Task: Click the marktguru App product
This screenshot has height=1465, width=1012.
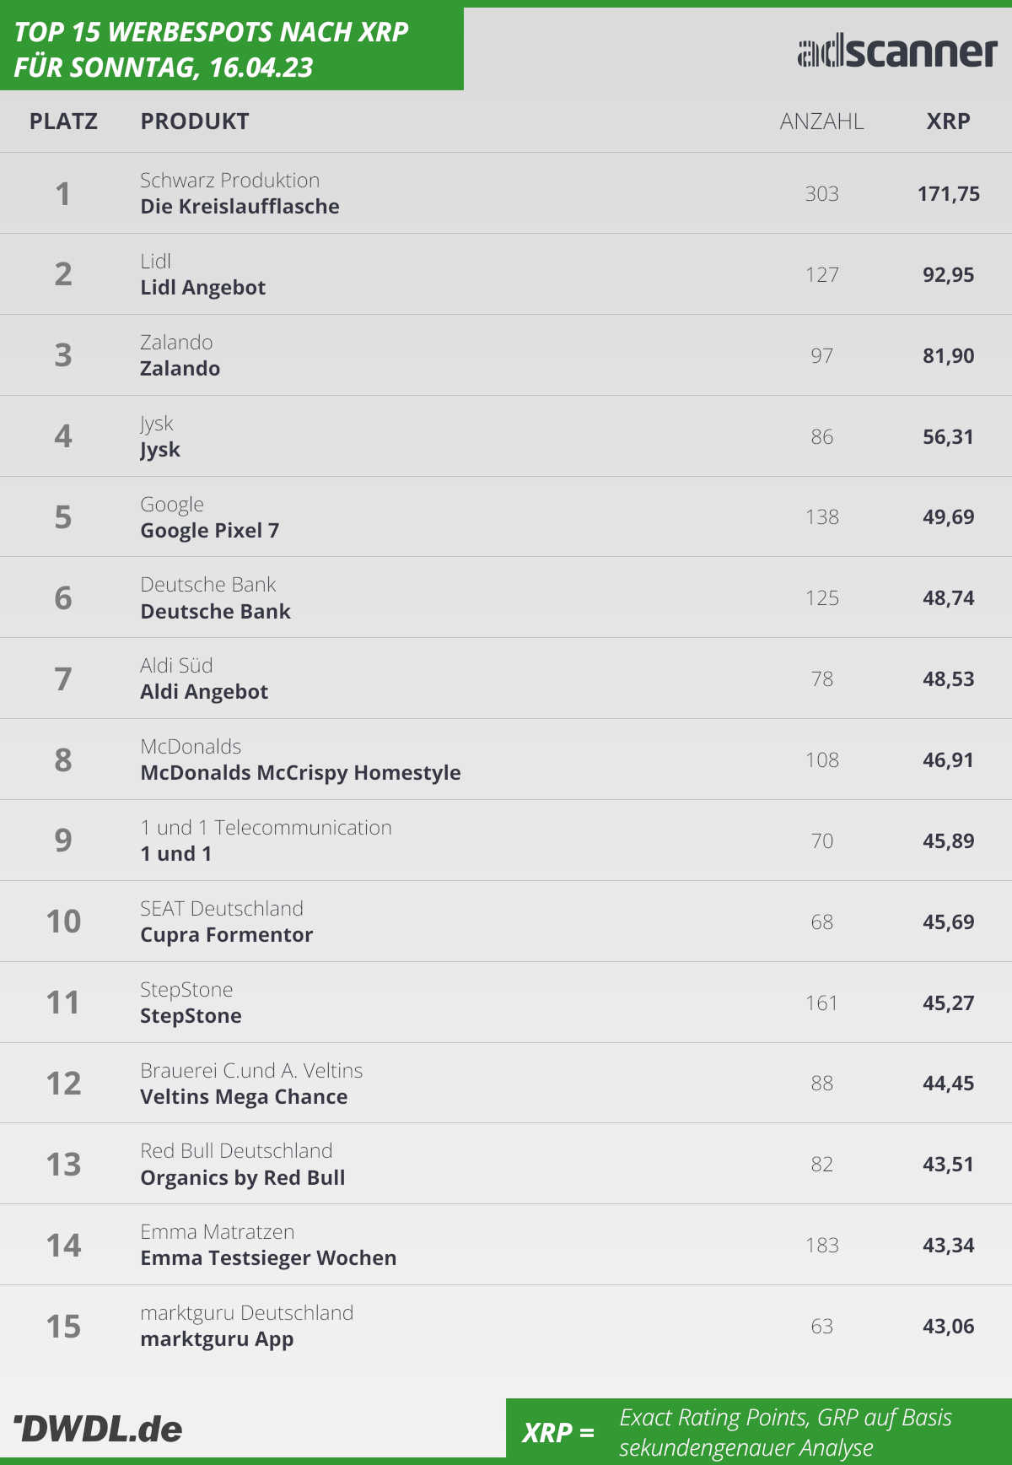Action: coord(218,1339)
